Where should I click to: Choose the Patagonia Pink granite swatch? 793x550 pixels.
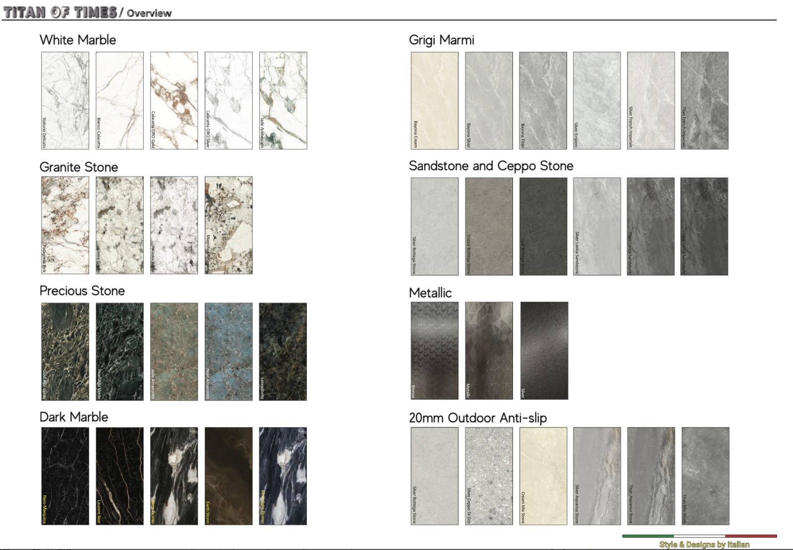pos(65,225)
